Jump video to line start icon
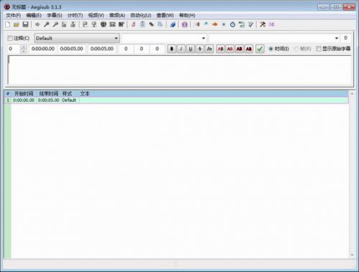This screenshot has width=359, height=272. (x=64, y=24)
